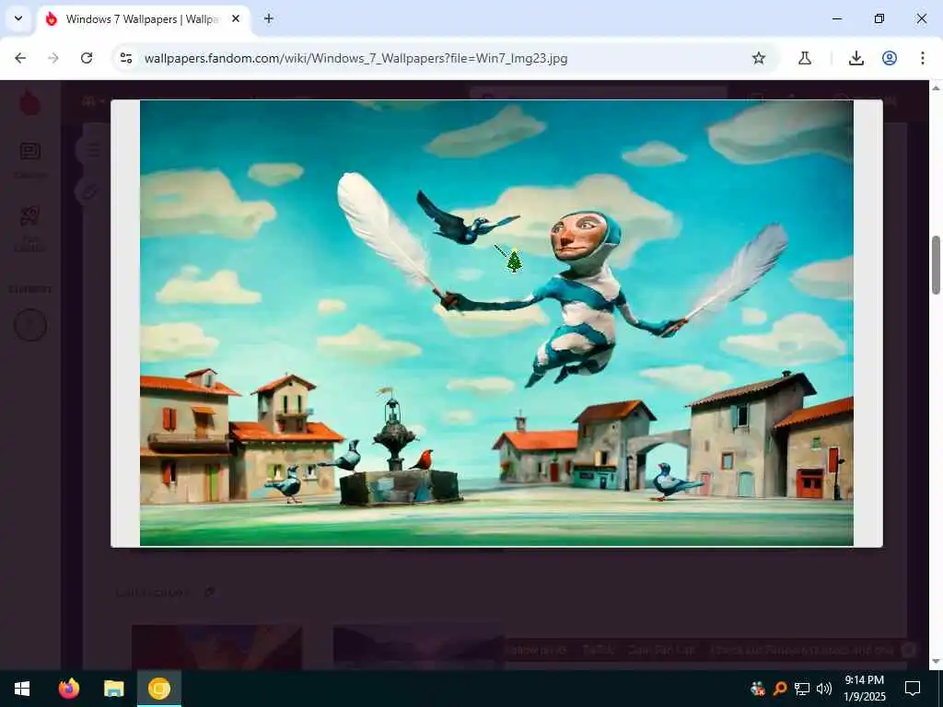Image resolution: width=943 pixels, height=707 pixels.
Task: Click the dimmed screen icon in Fandom sidebar
Action: (x=30, y=150)
